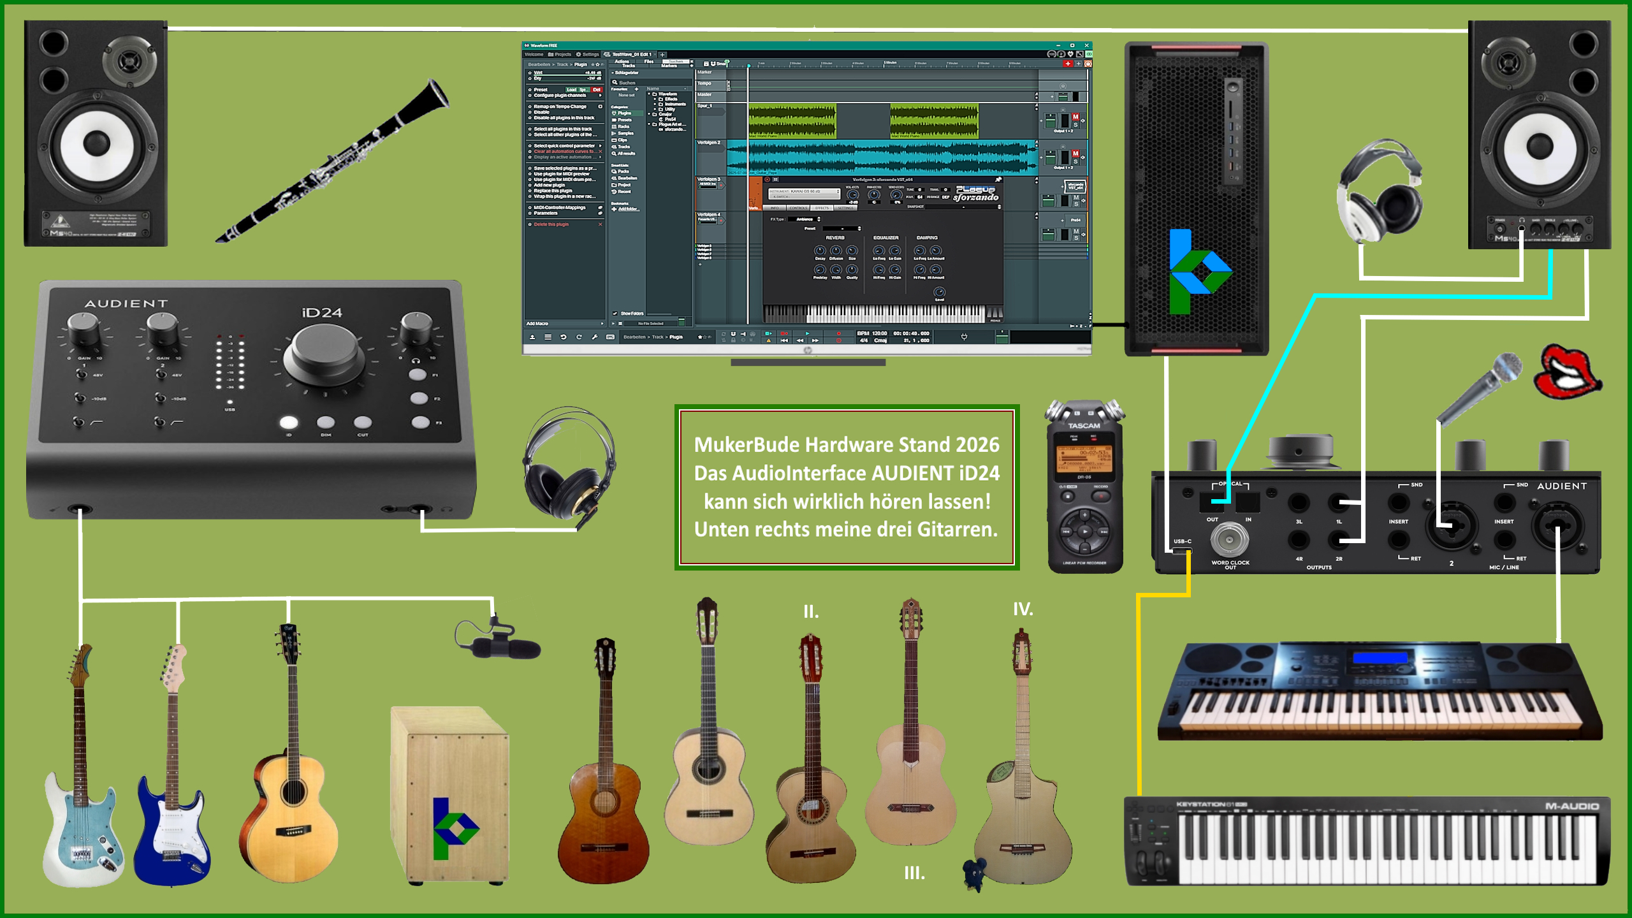Click Delete this plugin
This screenshot has width=1632, height=918.
point(551,224)
